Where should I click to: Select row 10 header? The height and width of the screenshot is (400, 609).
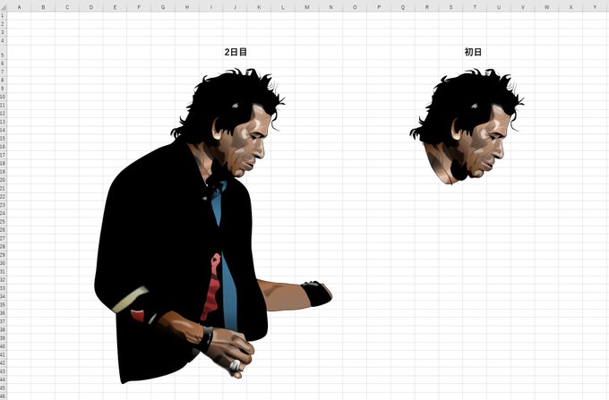click(x=3, y=97)
